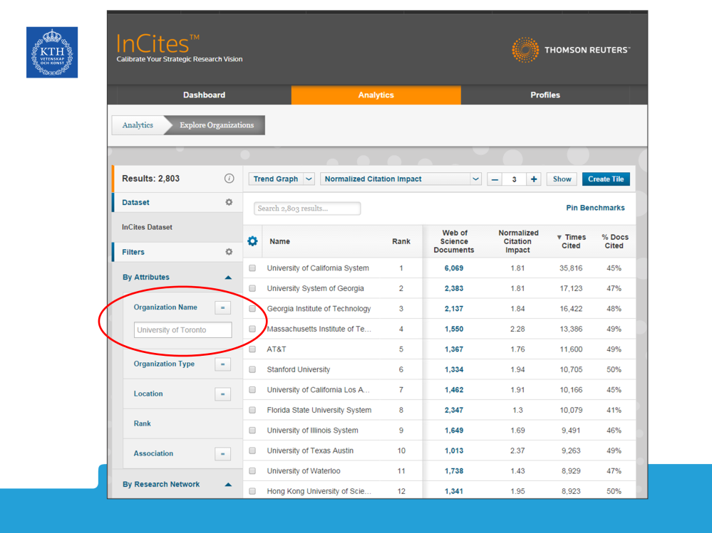
Task: Toggle the Location filter collapse button
Action: click(x=222, y=394)
